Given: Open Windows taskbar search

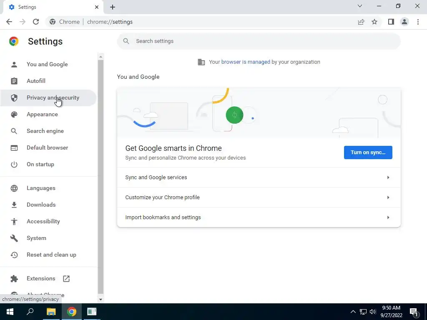Looking at the screenshot, I should (x=30, y=312).
